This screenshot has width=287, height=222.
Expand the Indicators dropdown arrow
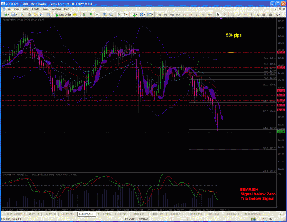(137, 15)
